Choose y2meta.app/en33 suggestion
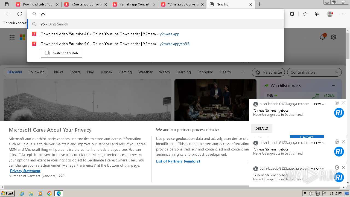This screenshot has height=197, width=350. [156, 44]
